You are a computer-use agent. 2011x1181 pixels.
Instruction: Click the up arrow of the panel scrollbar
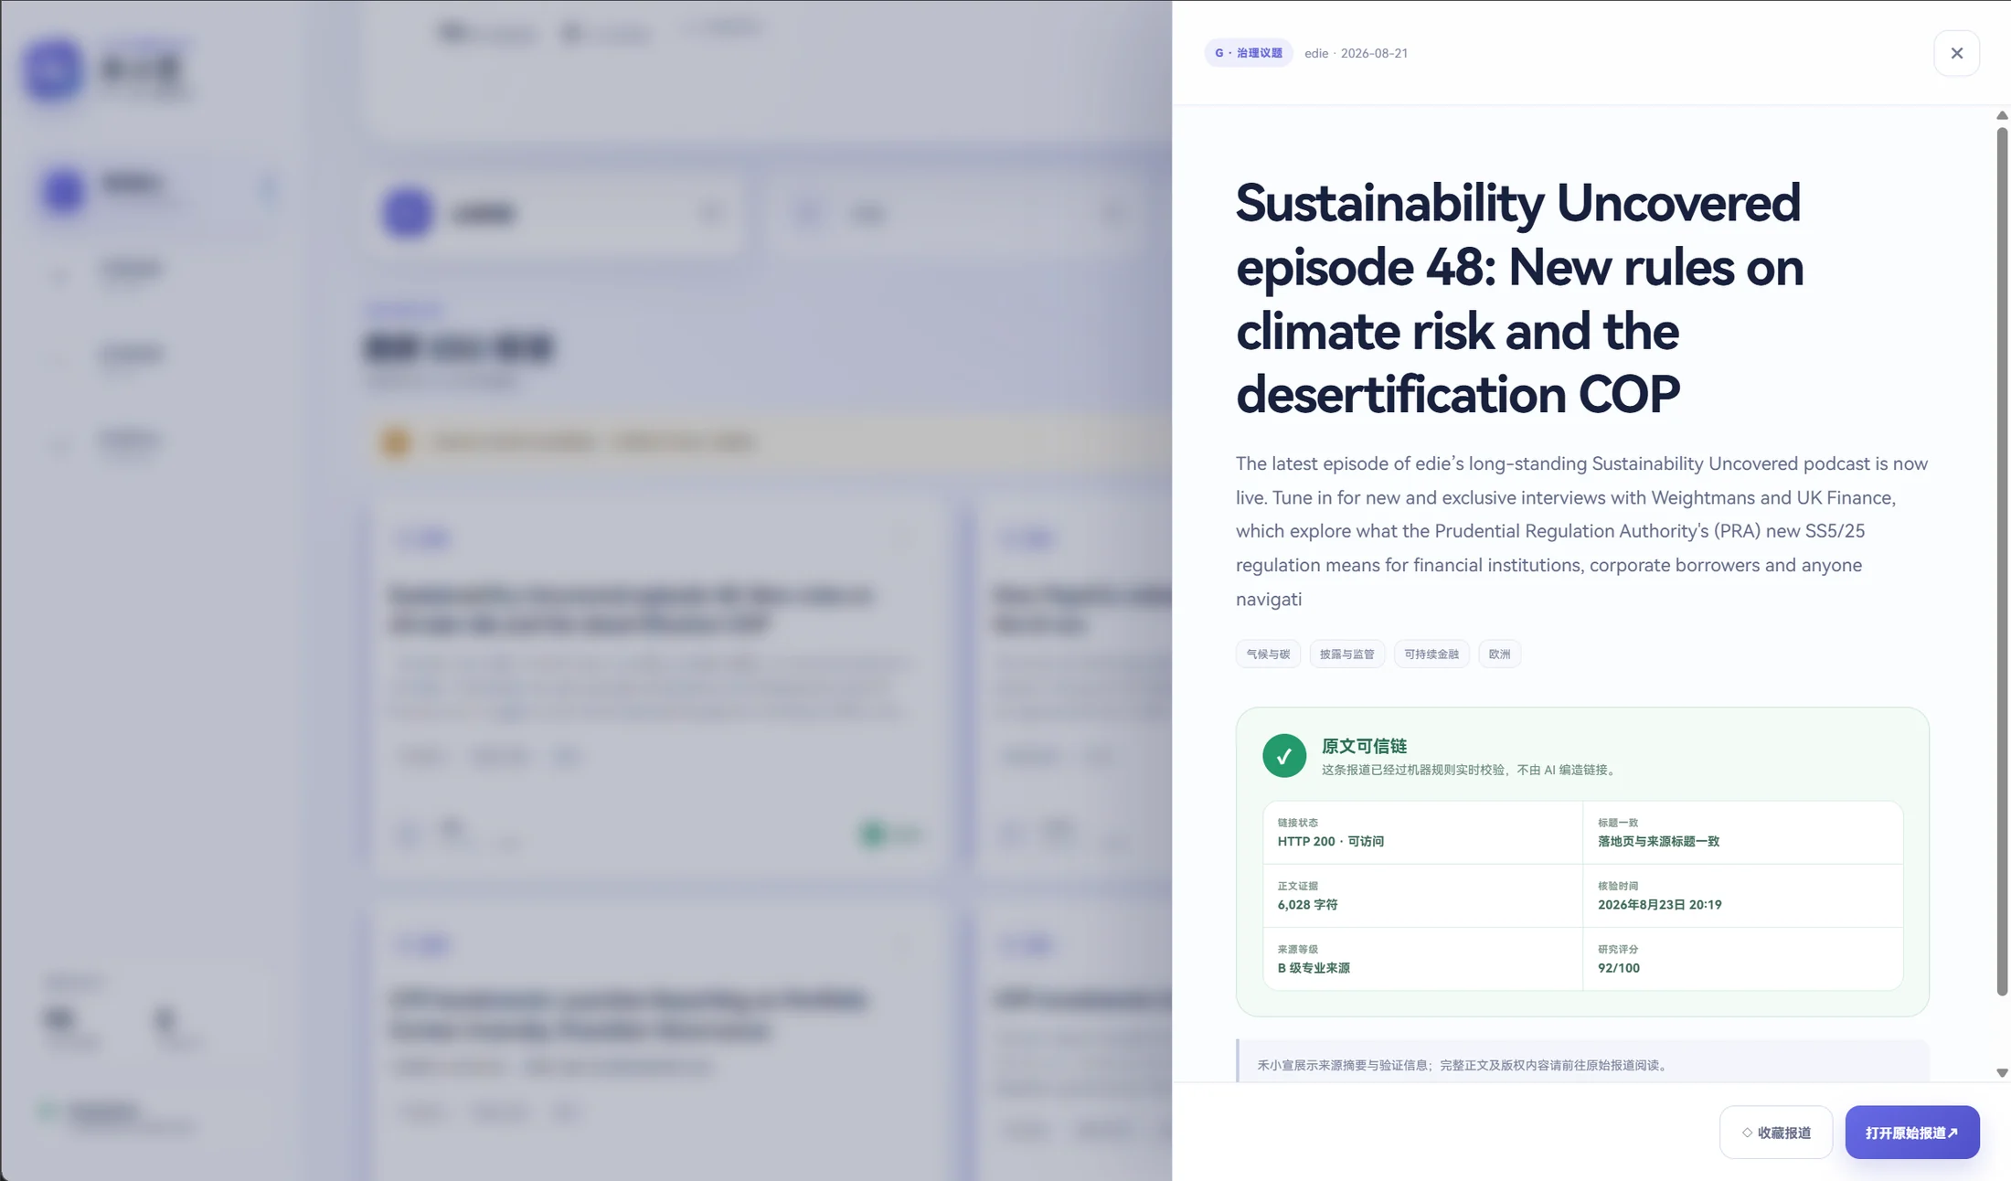pyautogui.click(x=2002, y=115)
